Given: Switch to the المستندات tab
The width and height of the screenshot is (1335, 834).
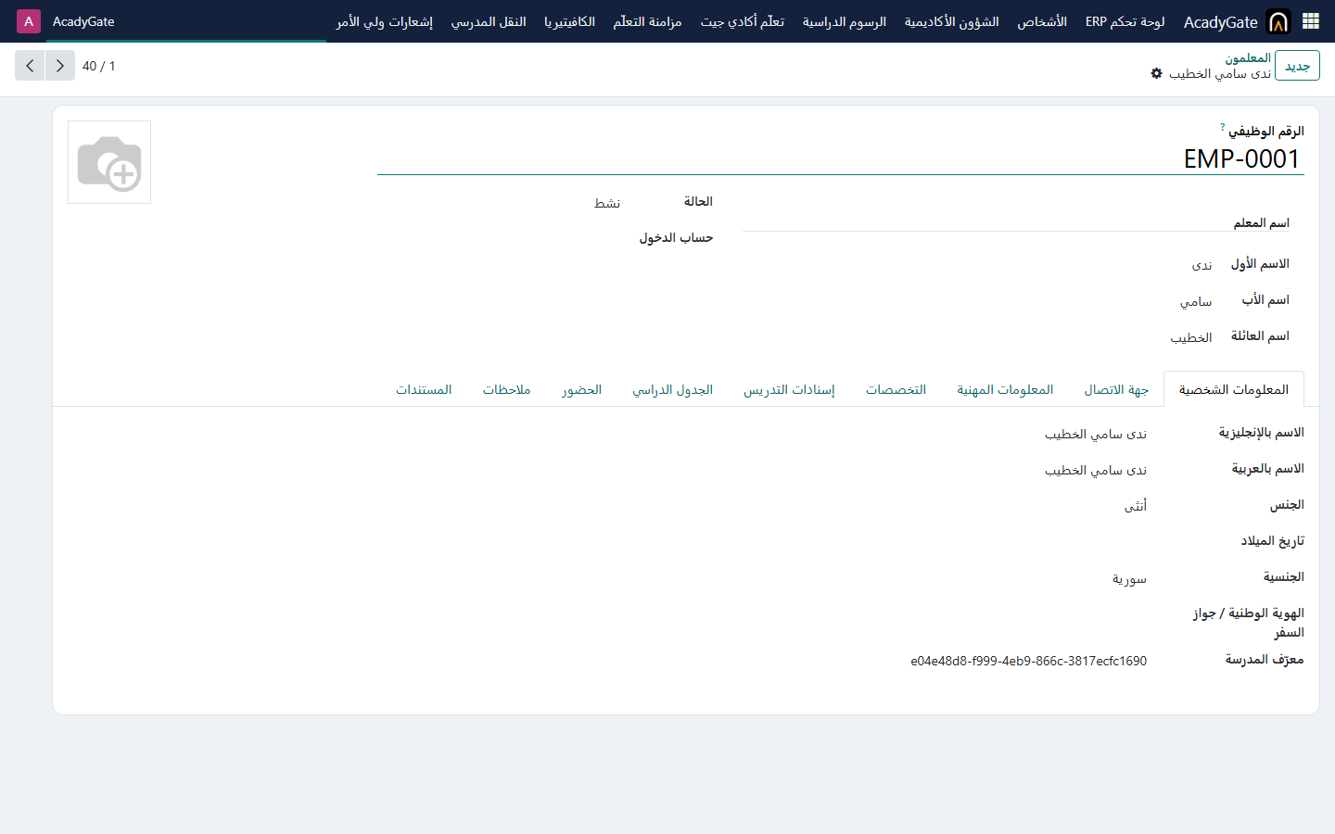Looking at the screenshot, I should (424, 389).
